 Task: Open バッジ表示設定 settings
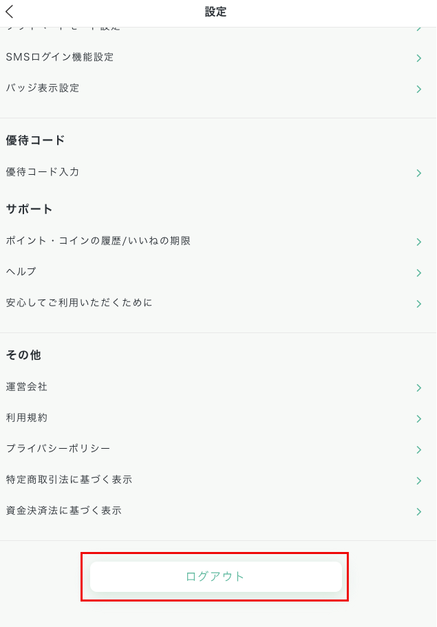pyautogui.click(x=43, y=88)
